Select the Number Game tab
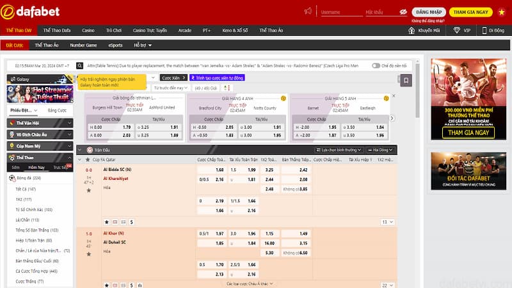 tap(83, 45)
